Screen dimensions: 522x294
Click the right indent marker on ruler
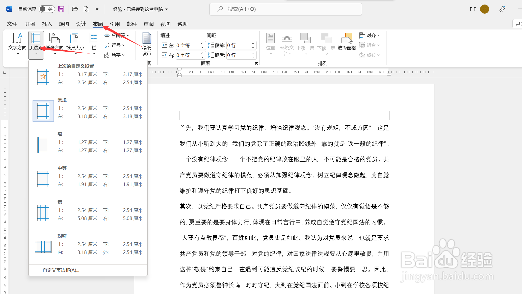389,74
